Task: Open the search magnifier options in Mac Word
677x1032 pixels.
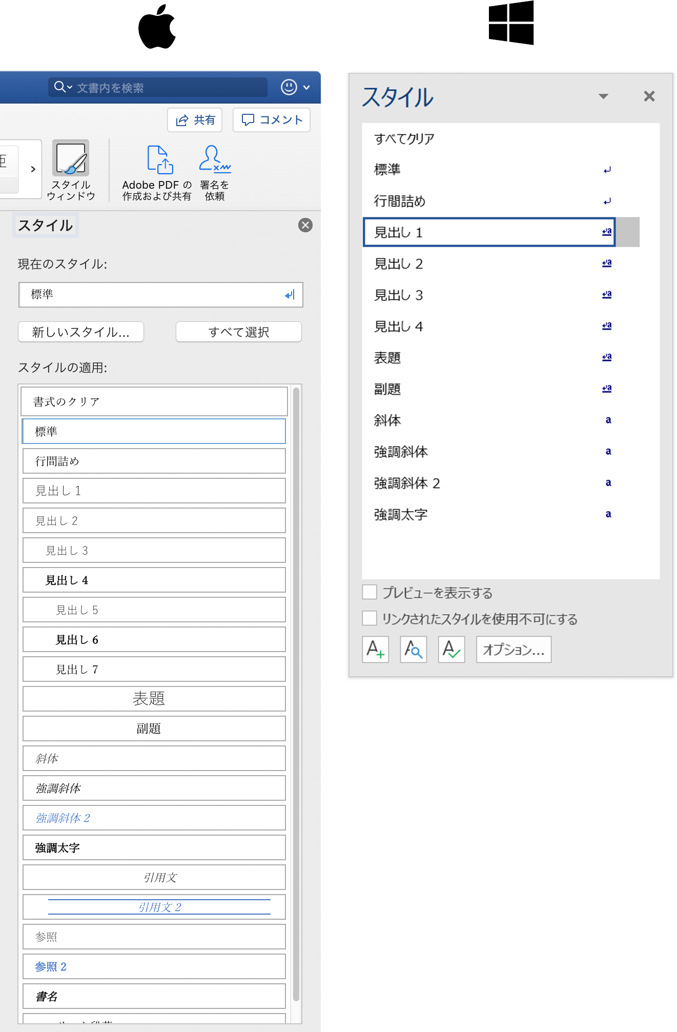Action: tap(64, 87)
